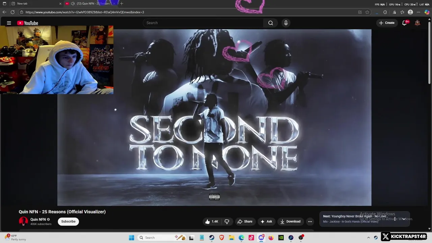Open more actions three-dot menu under video
This screenshot has width=432, height=243.
pyautogui.click(x=310, y=221)
